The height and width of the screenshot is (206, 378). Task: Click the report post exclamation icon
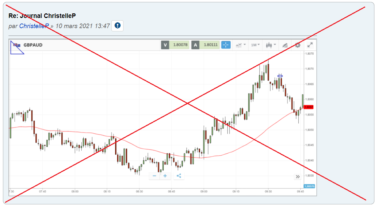[117, 26]
